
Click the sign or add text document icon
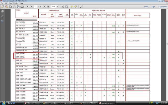point(10,7)
